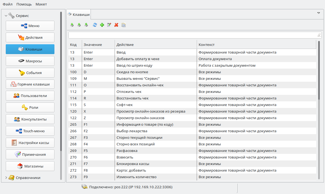The height and width of the screenshot is (194, 325).
Task: Refresh the key list with the blue arrows icon
Action: [95, 25]
